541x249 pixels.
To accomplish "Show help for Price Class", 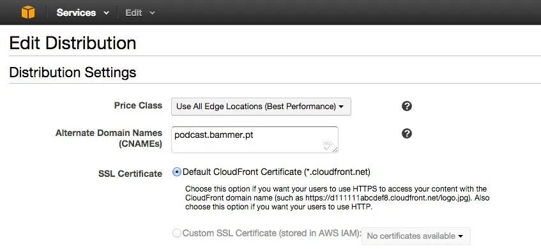I will pyautogui.click(x=407, y=106).
